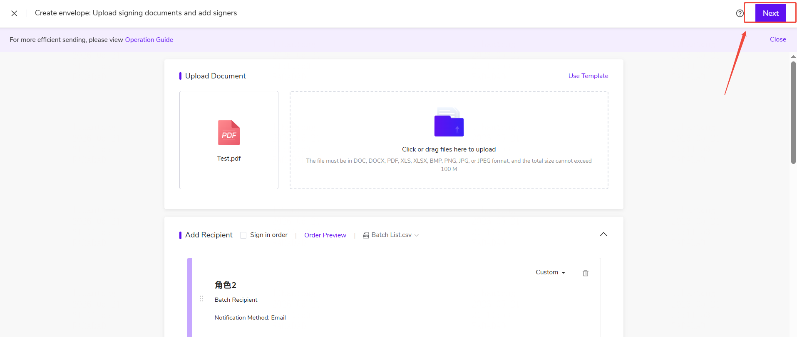Image resolution: width=797 pixels, height=337 pixels.
Task: Click the upload folder icon
Action: pos(449,122)
